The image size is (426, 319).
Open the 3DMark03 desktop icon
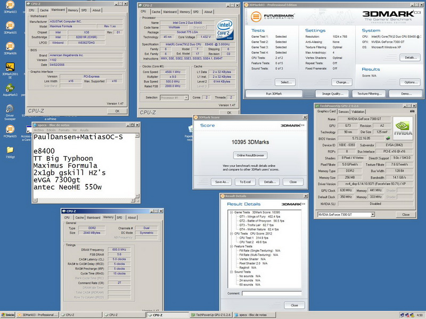point(10,5)
